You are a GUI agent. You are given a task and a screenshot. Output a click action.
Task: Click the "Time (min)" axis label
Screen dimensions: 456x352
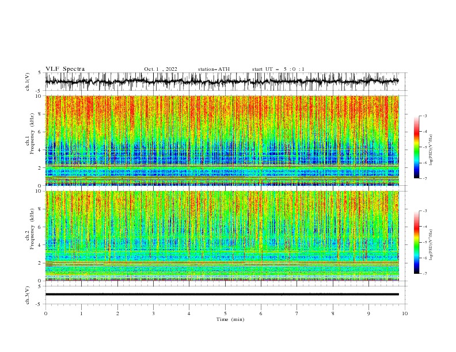230,319
